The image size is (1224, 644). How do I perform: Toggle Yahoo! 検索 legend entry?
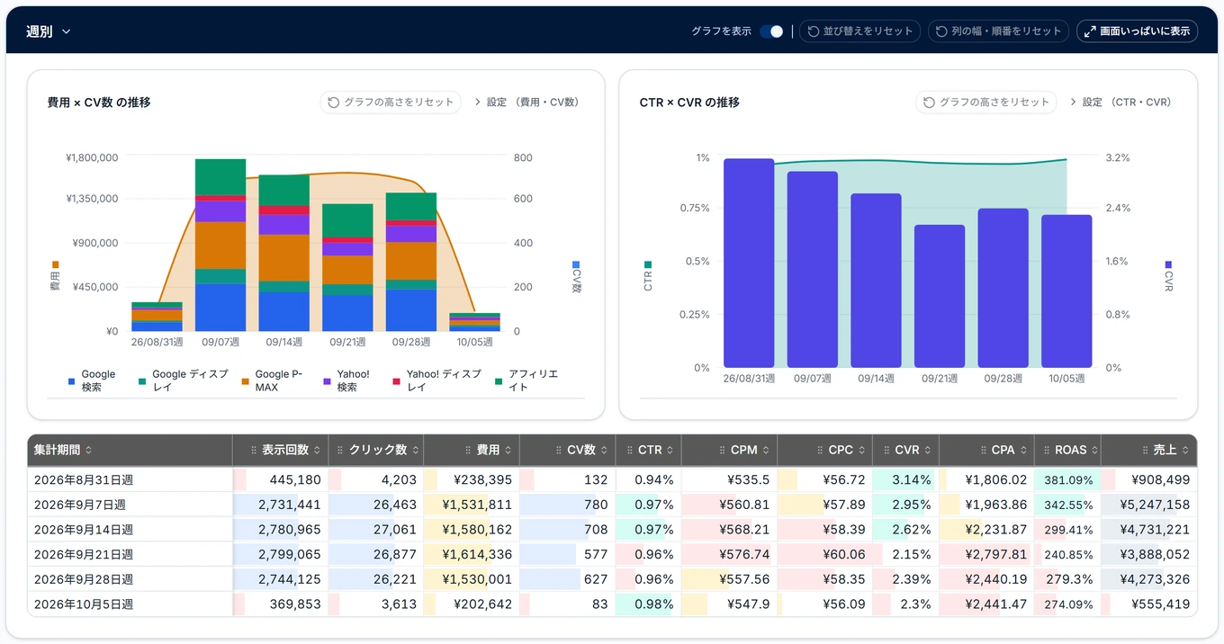tap(346, 380)
